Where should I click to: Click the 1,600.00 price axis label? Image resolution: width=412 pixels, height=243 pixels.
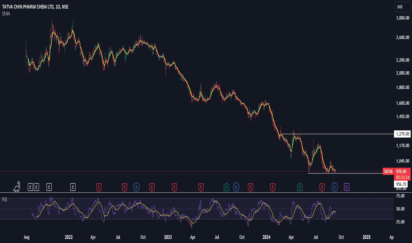[x=403, y=103]
